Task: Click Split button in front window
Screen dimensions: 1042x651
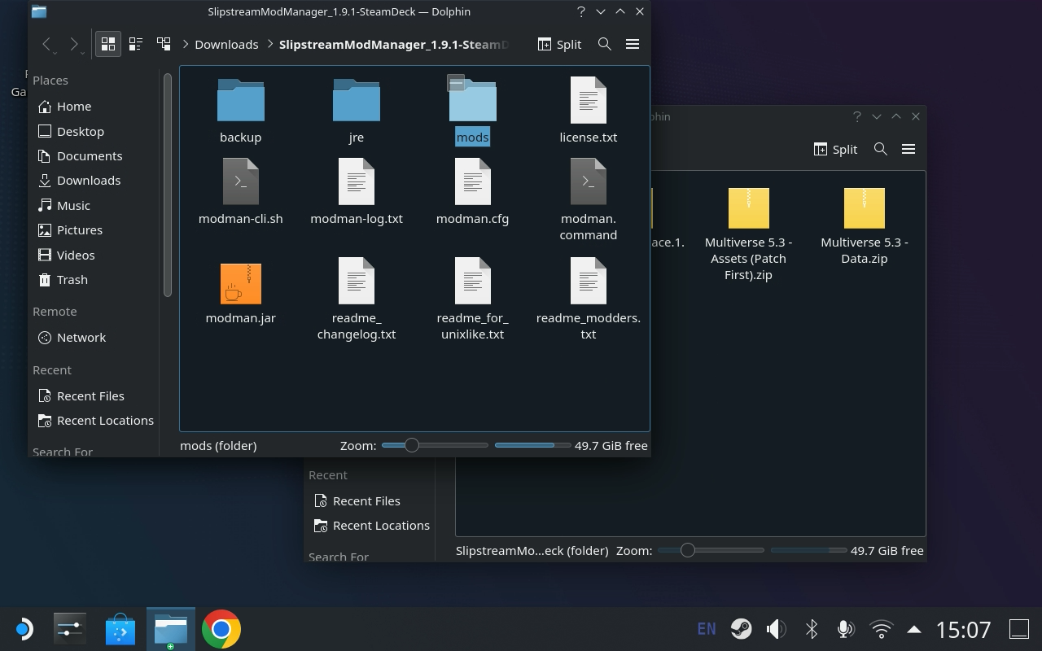Action: [x=559, y=44]
